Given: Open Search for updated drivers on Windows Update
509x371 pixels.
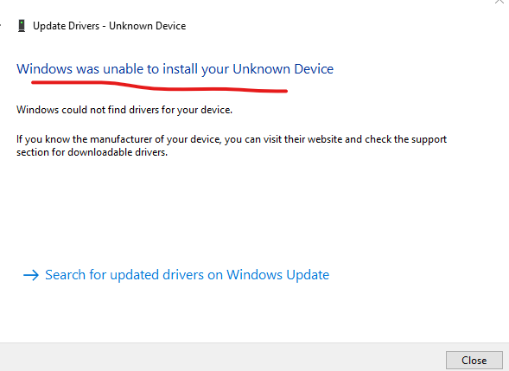Looking at the screenshot, I should (x=187, y=275).
